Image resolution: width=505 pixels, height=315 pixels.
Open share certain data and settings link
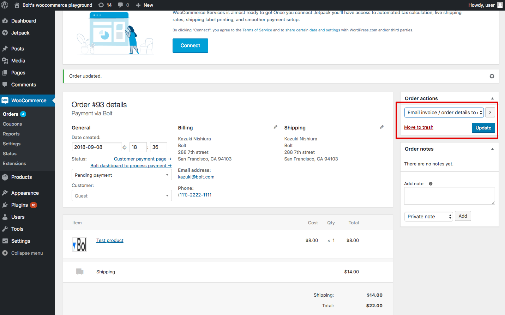coord(313,30)
